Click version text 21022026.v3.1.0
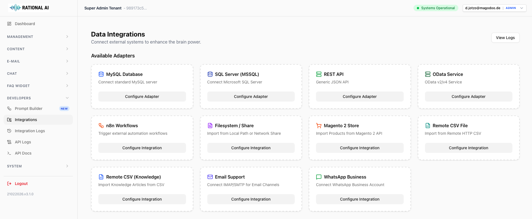532x219 pixels. [20, 194]
